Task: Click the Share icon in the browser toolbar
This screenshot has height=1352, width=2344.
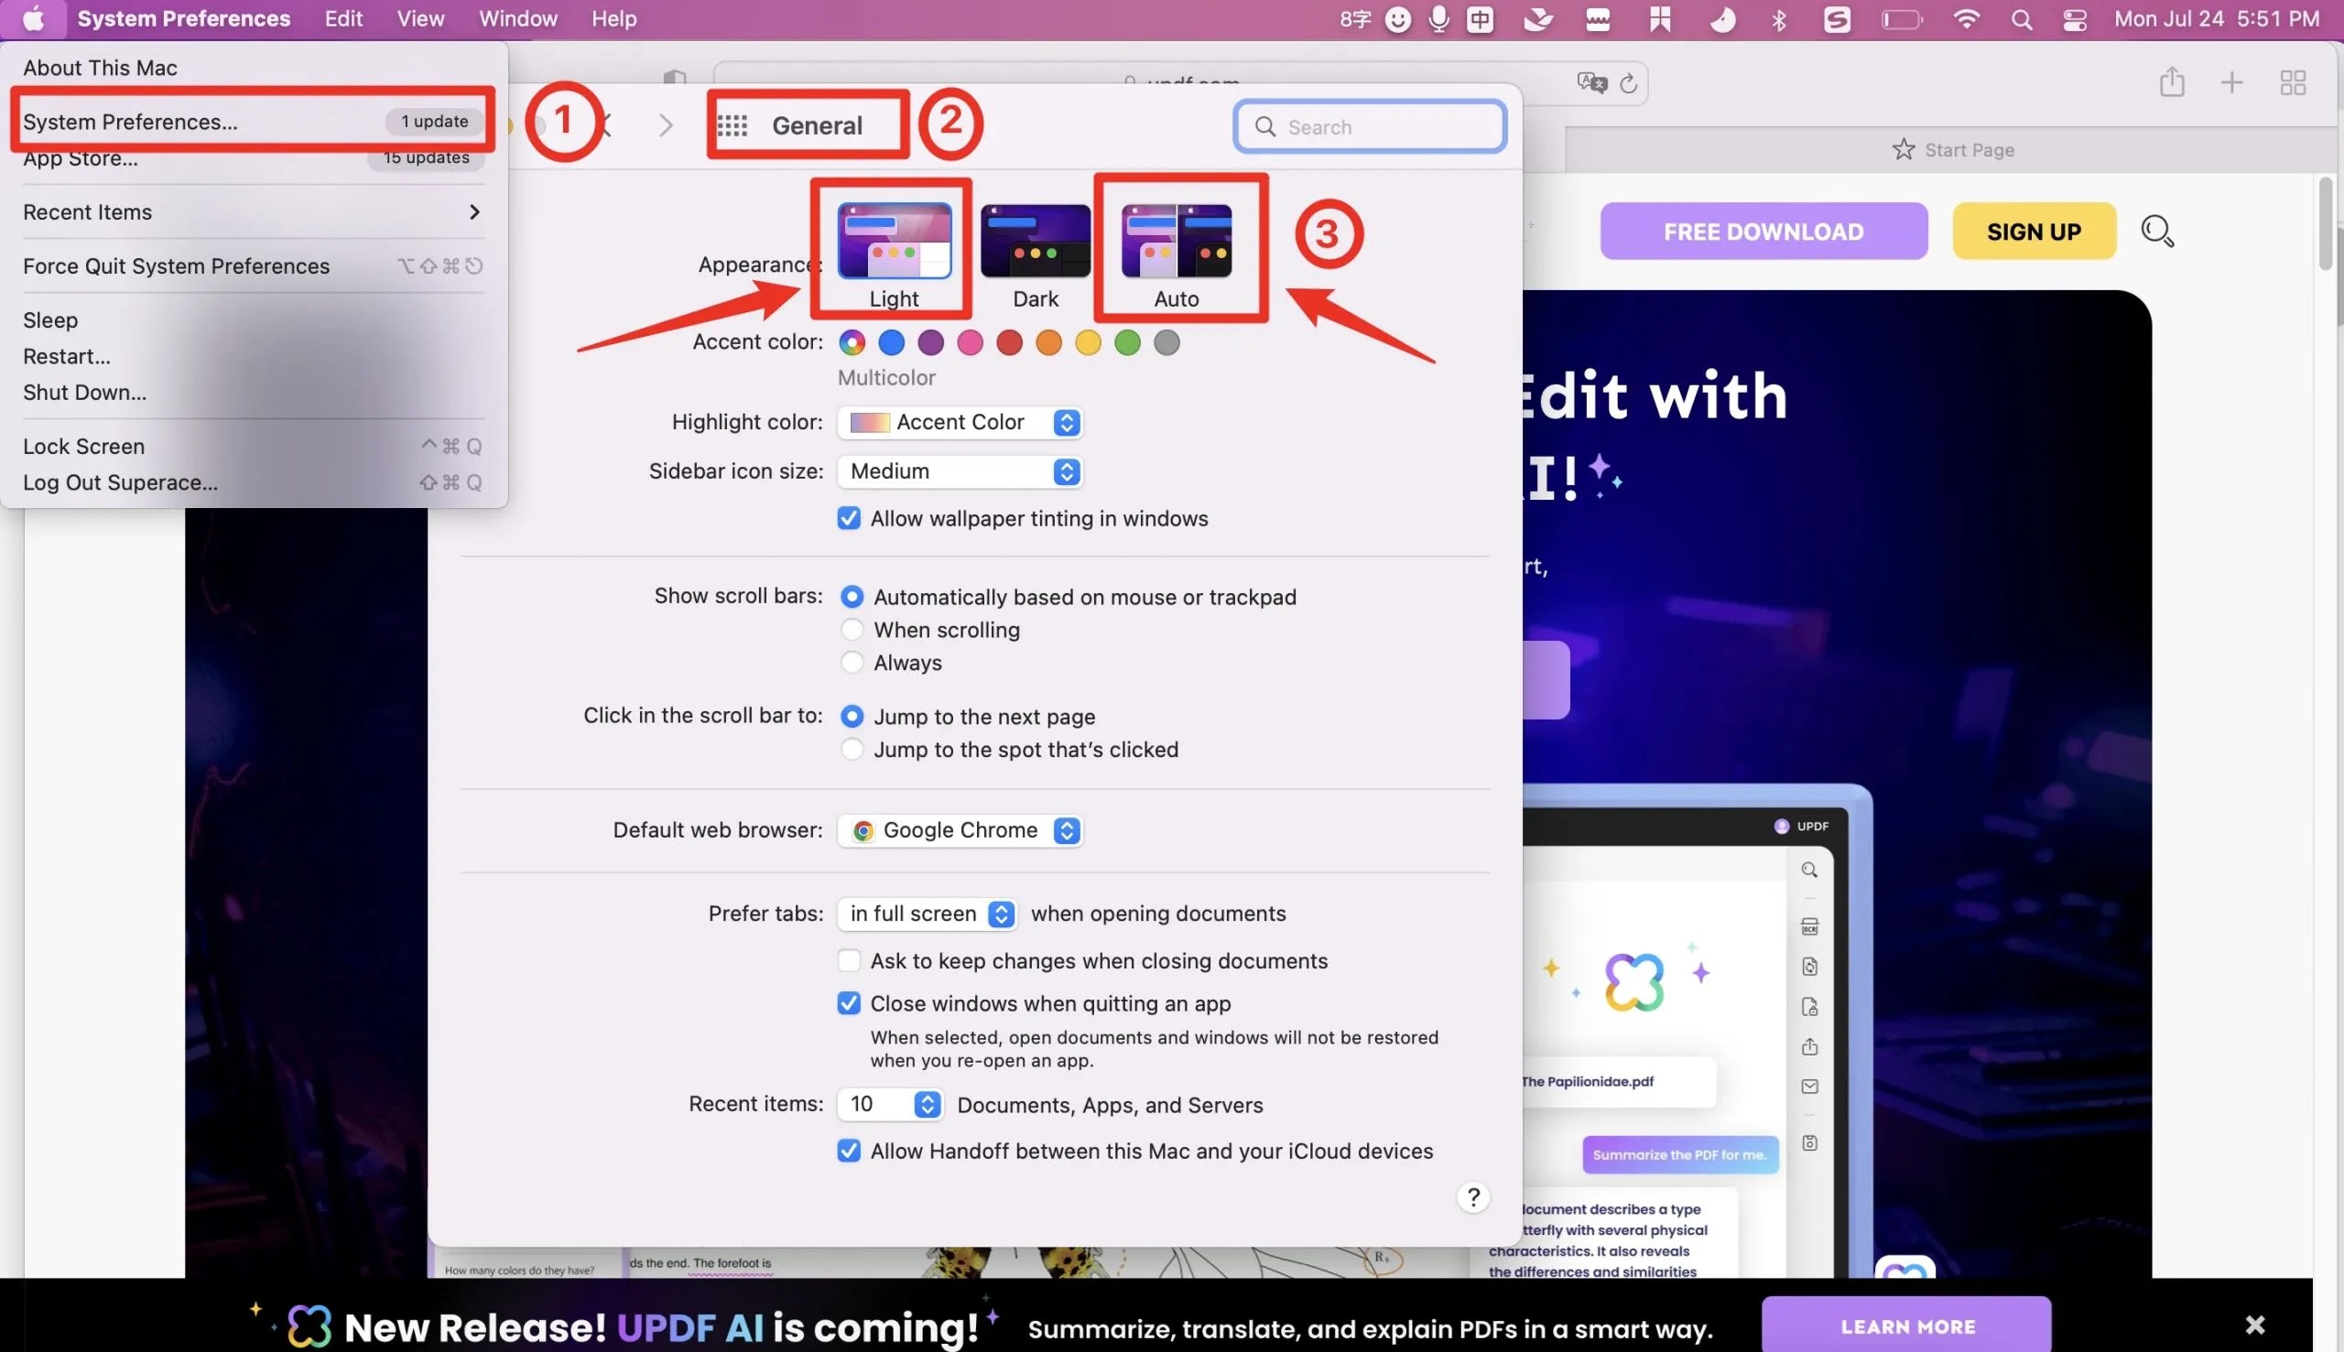Action: 2172,82
